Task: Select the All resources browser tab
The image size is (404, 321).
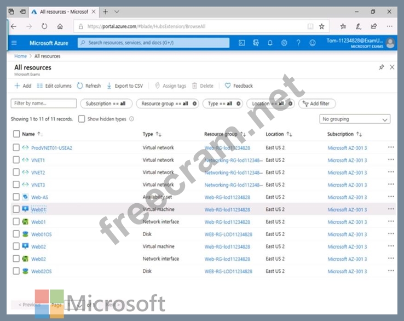Action: tap(64, 12)
